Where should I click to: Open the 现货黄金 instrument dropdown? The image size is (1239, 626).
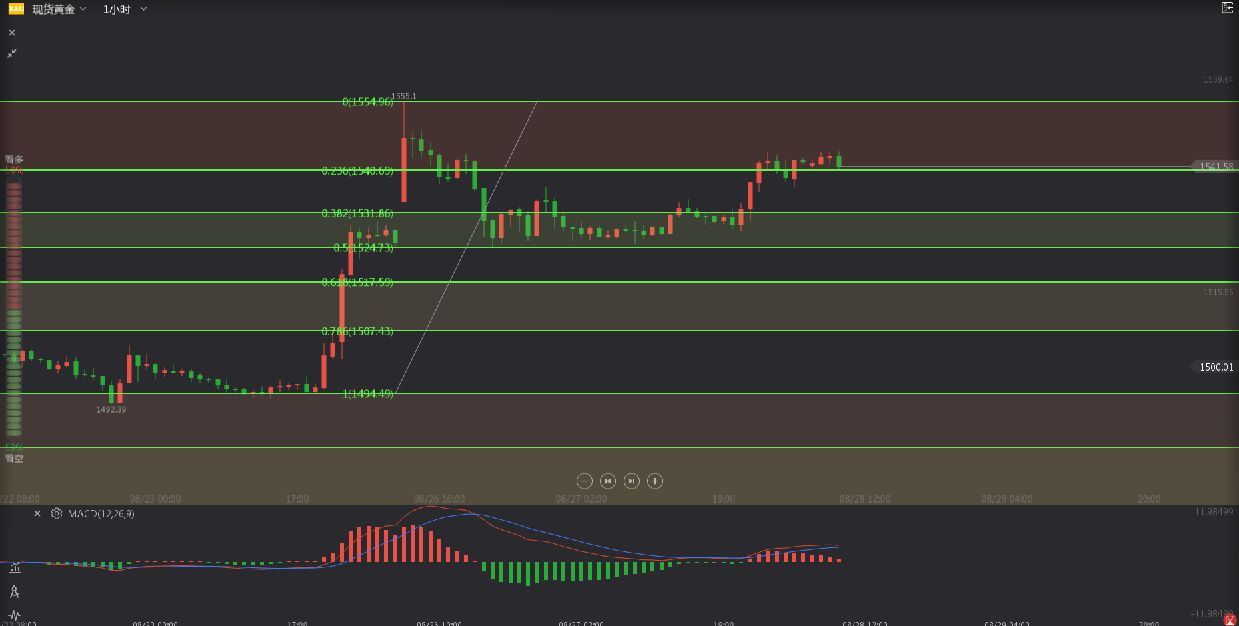[59, 9]
